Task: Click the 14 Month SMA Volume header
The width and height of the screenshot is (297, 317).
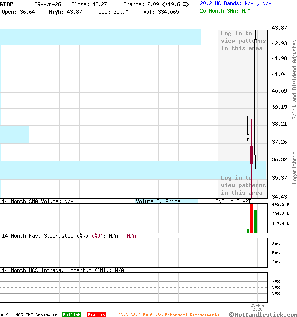Action: click(x=38, y=201)
